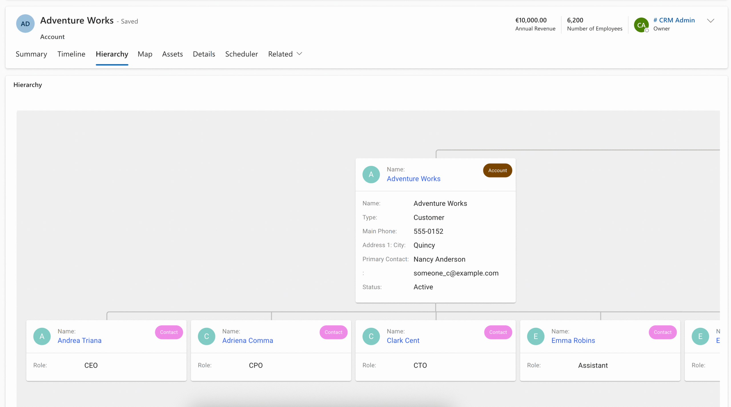This screenshot has width=731, height=407.
Task: Open the Related tab dropdown
Action: [x=285, y=54]
